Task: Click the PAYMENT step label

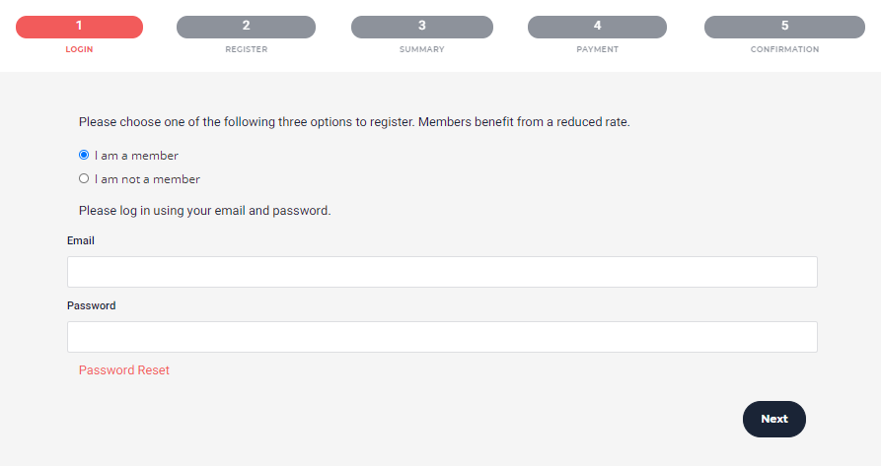Action: (597, 49)
